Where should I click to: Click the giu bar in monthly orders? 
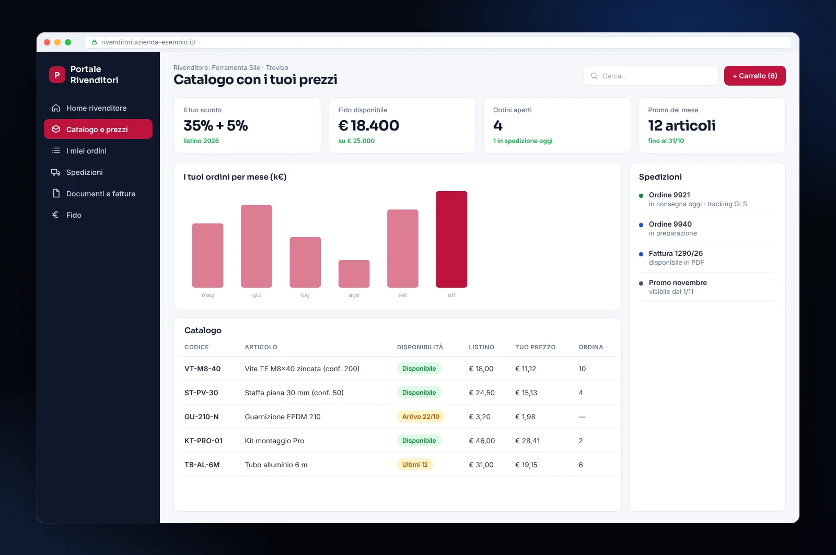point(257,246)
